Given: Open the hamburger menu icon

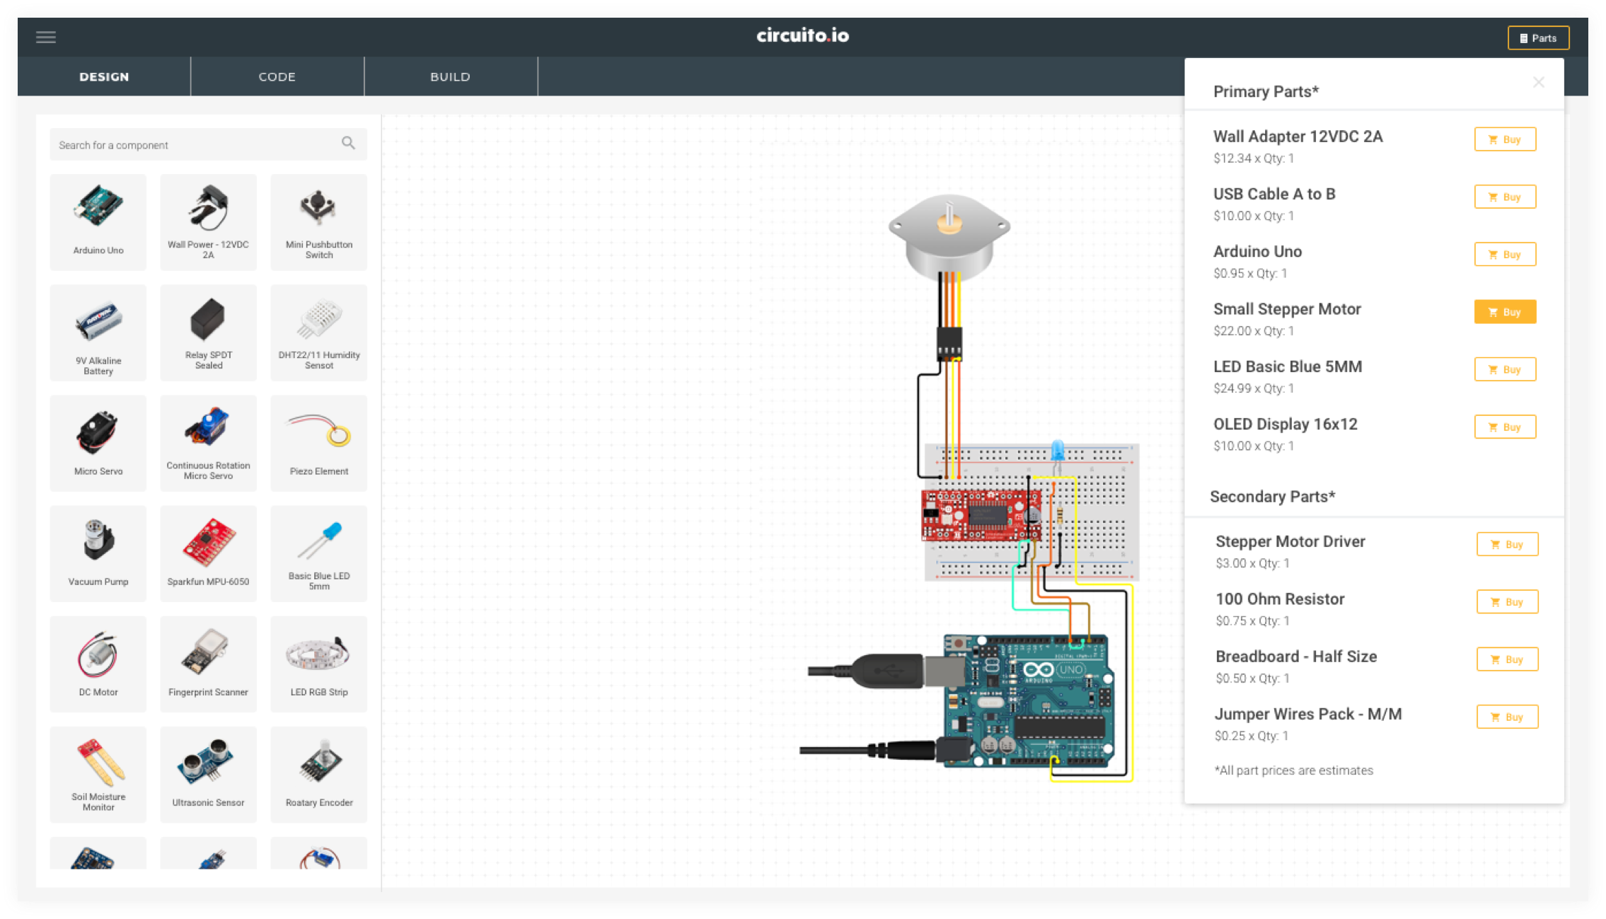Looking at the screenshot, I should 46,37.
